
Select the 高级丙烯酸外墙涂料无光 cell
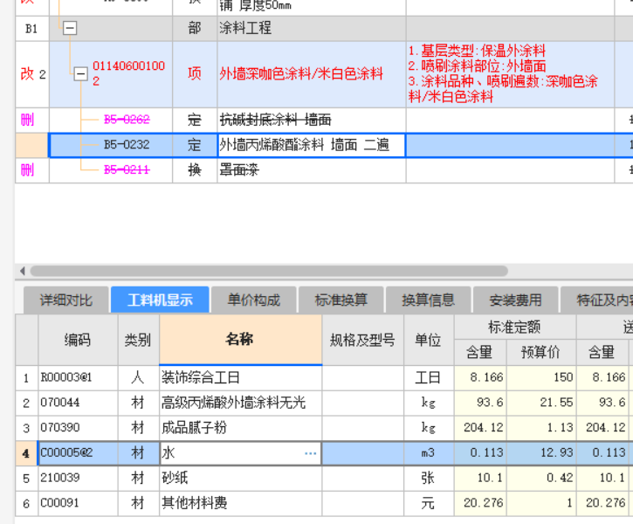coord(241,403)
